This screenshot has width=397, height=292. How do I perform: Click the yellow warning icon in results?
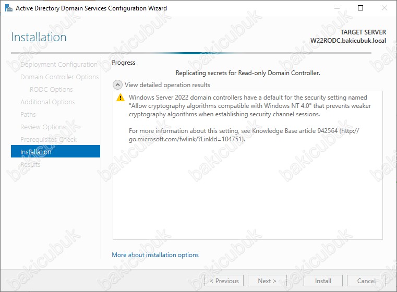click(121, 98)
